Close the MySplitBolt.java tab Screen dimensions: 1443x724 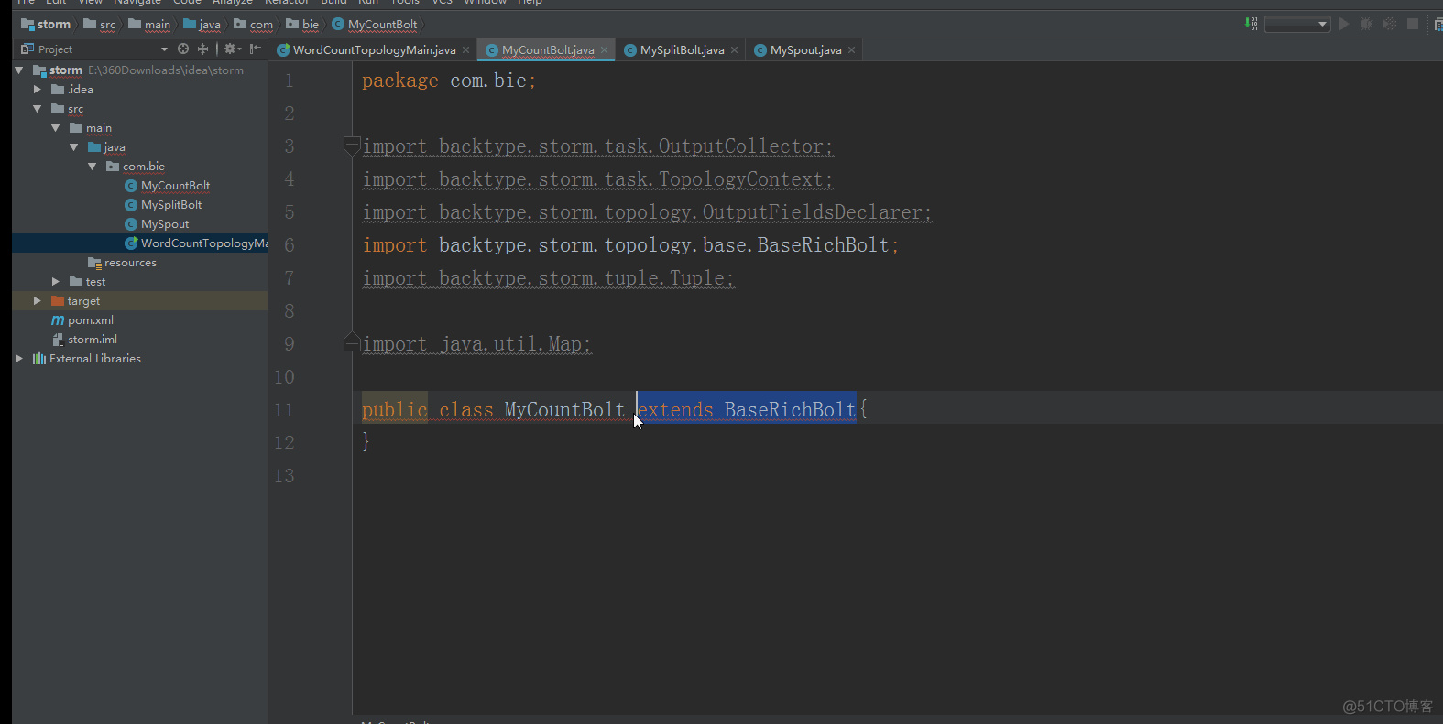[x=735, y=50]
